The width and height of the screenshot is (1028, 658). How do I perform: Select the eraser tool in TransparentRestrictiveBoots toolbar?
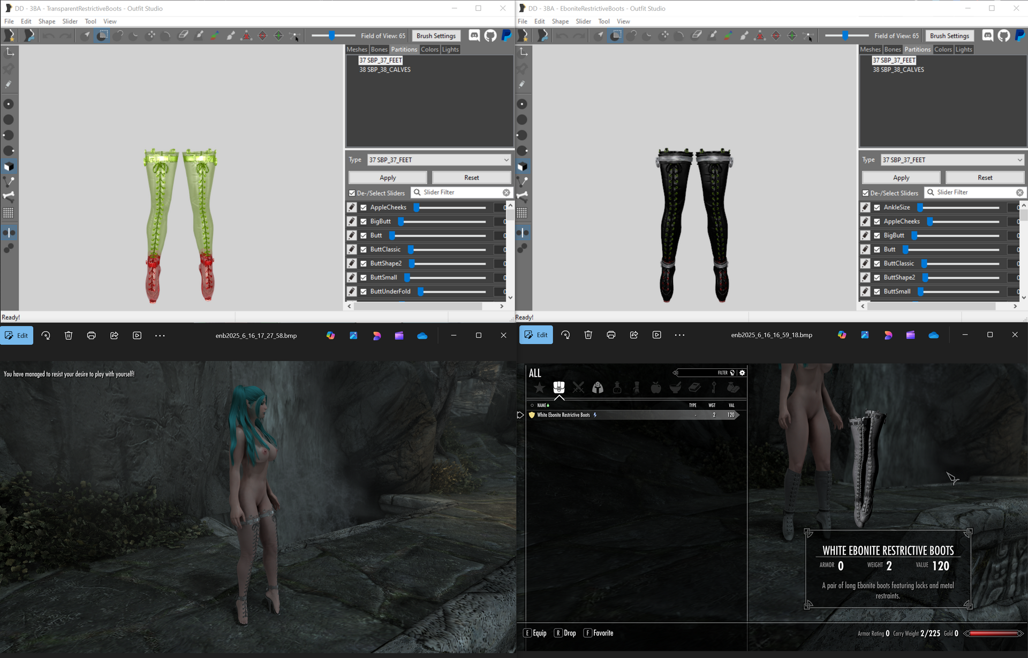pos(183,35)
